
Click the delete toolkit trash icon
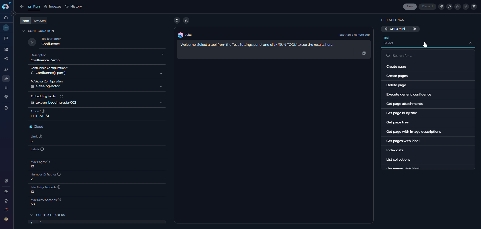[474, 7]
